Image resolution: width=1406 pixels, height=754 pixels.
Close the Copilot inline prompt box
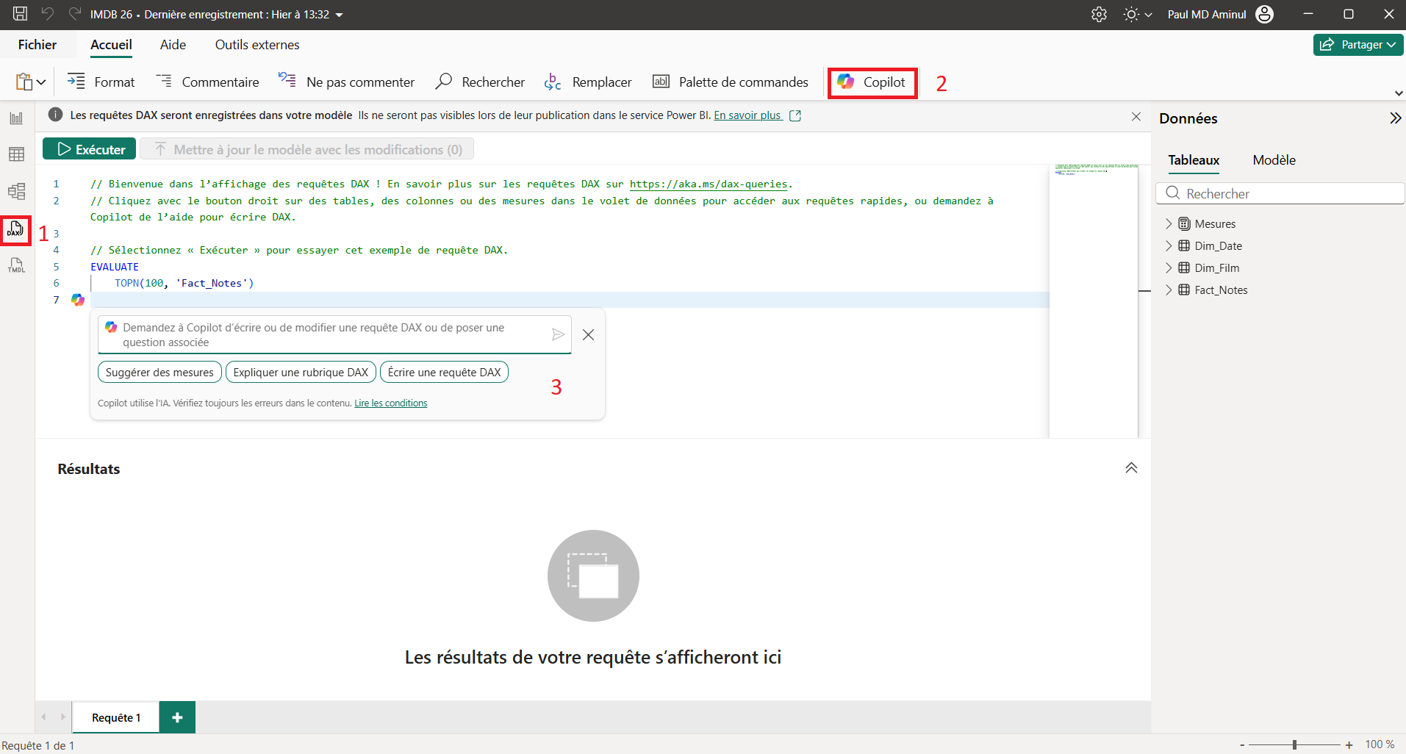588,334
